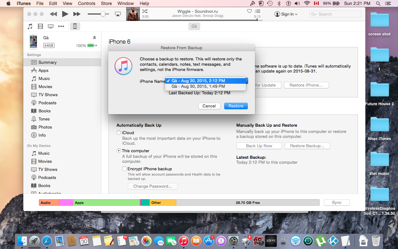Screen dimensions: 398x249
Task: Click the Restore iPhone... button
Action: [x=306, y=85]
